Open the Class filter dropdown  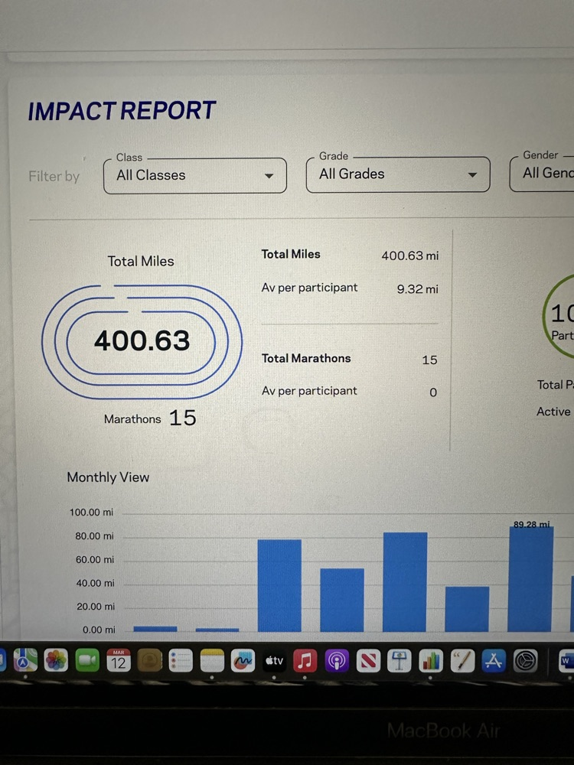(x=194, y=175)
